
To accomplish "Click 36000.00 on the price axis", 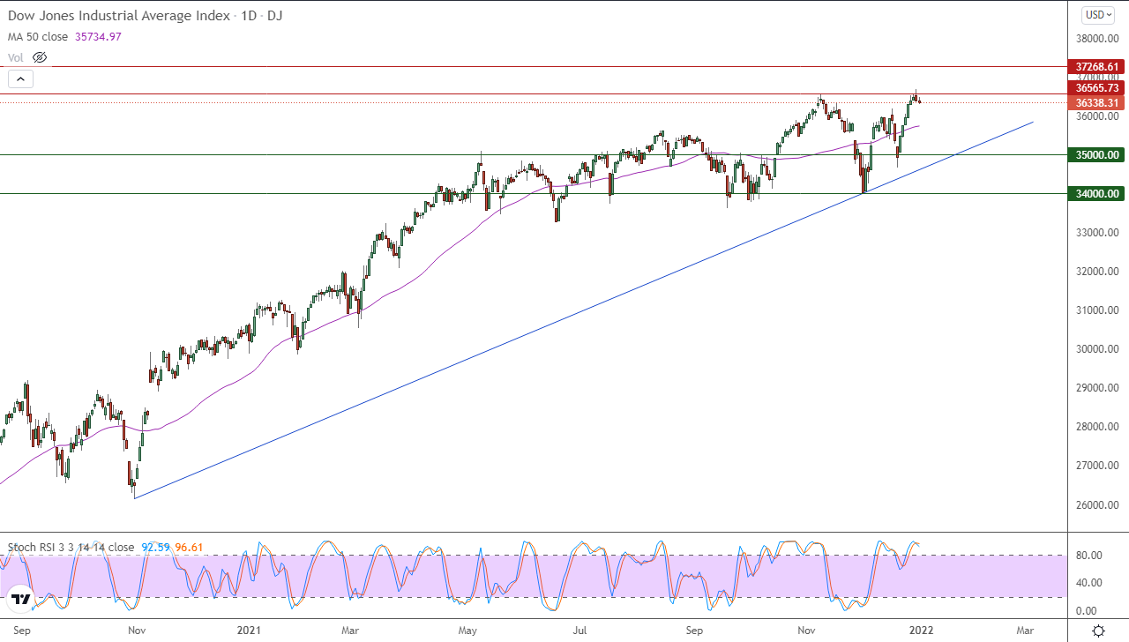I will [1096, 116].
